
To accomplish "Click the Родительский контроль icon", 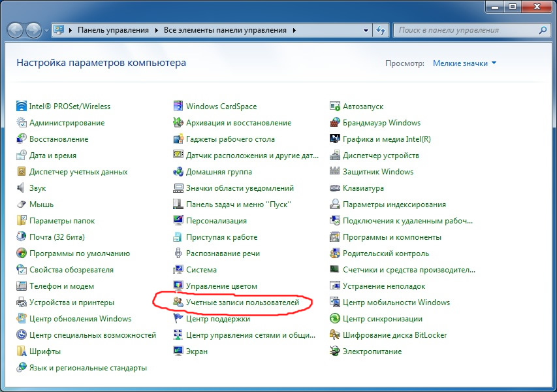I will [x=334, y=253].
